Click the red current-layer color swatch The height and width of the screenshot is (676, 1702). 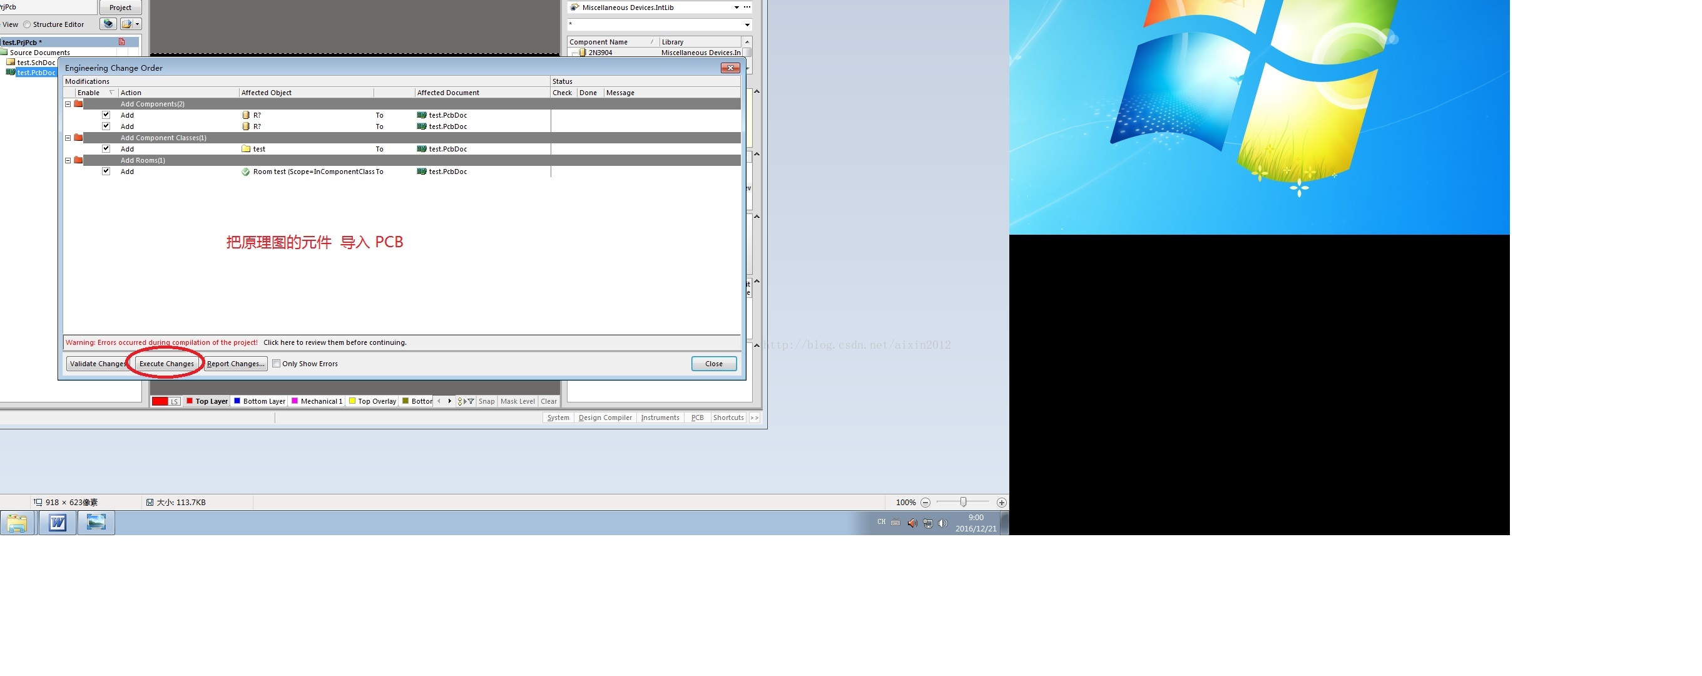(x=160, y=401)
